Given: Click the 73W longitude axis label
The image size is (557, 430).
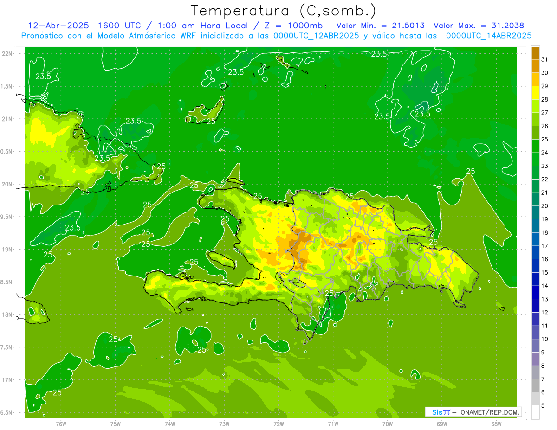Looking at the screenshot, I should coord(224,424).
